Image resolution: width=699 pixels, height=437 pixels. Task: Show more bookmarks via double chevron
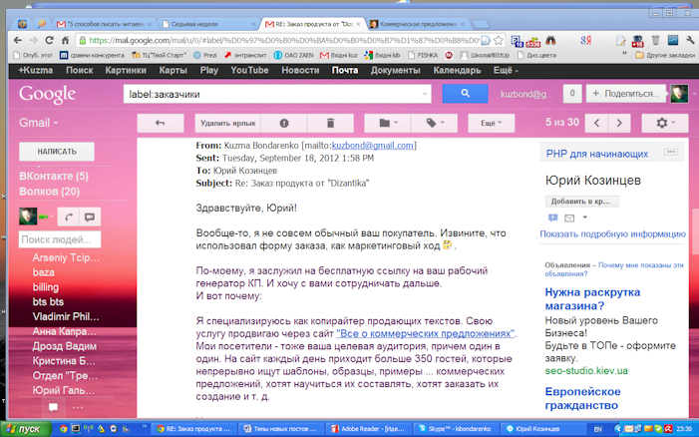pyautogui.click(x=624, y=55)
